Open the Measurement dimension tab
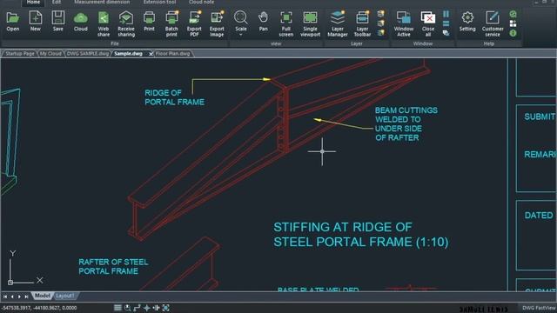 point(102,2)
